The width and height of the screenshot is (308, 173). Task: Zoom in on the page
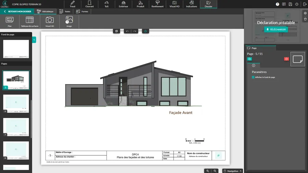tap(208, 171)
